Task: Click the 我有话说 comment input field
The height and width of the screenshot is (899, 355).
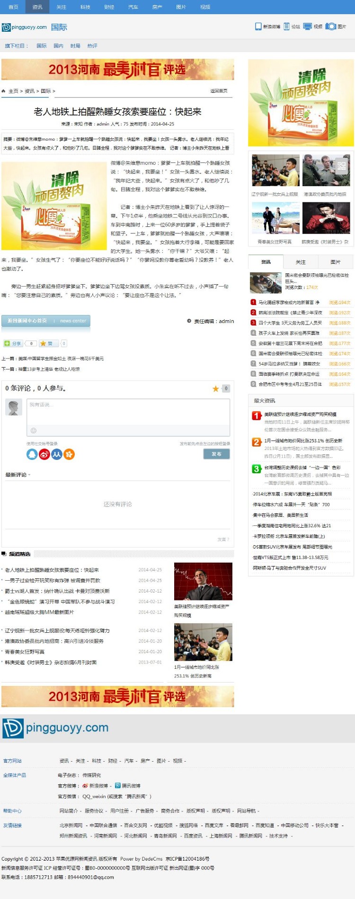Action: (128, 412)
